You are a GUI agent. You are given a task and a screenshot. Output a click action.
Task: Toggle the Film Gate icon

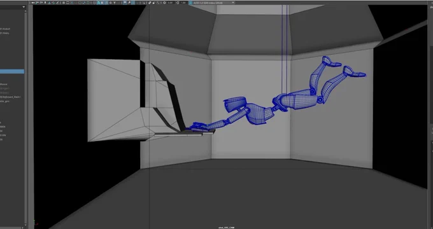point(67,3)
